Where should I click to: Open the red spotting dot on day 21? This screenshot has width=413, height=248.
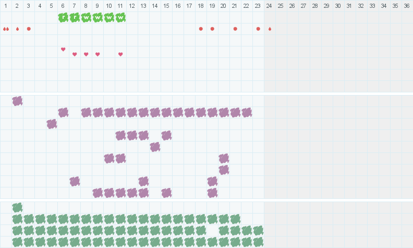235,29
